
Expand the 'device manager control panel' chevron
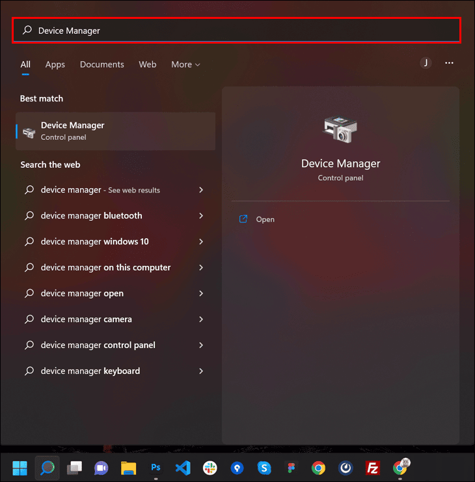[201, 345]
